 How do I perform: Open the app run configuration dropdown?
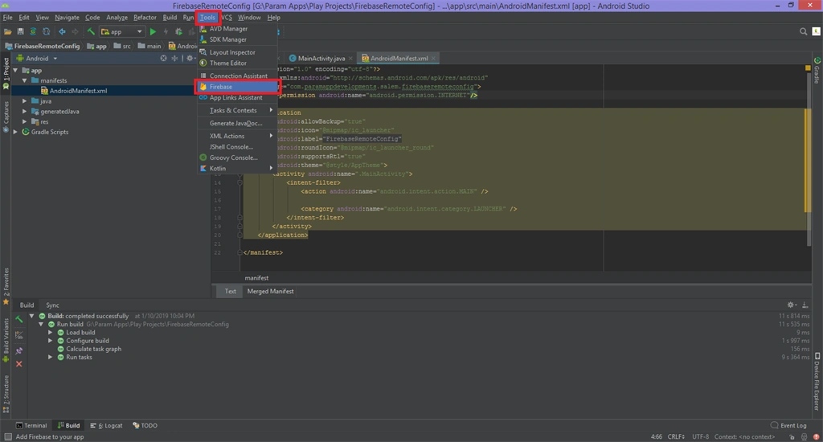(x=122, y=31)
